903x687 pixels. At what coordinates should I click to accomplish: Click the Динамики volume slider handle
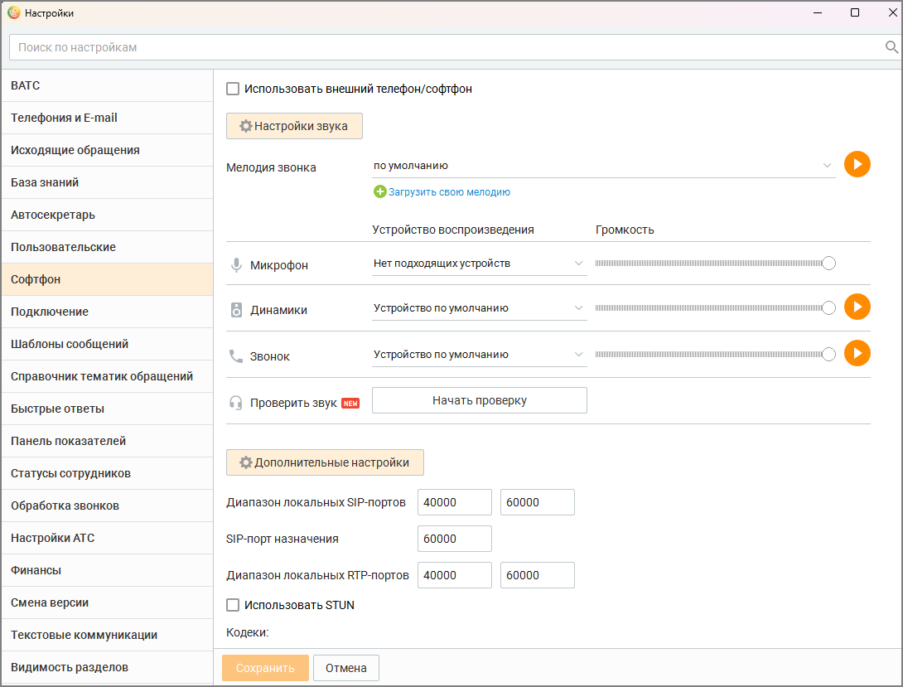(x=828, y=308)
